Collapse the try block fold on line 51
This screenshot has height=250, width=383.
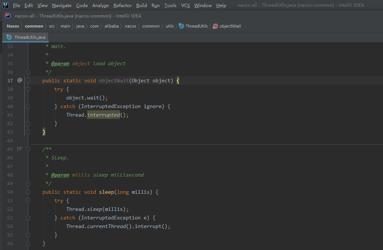[28, 200]
